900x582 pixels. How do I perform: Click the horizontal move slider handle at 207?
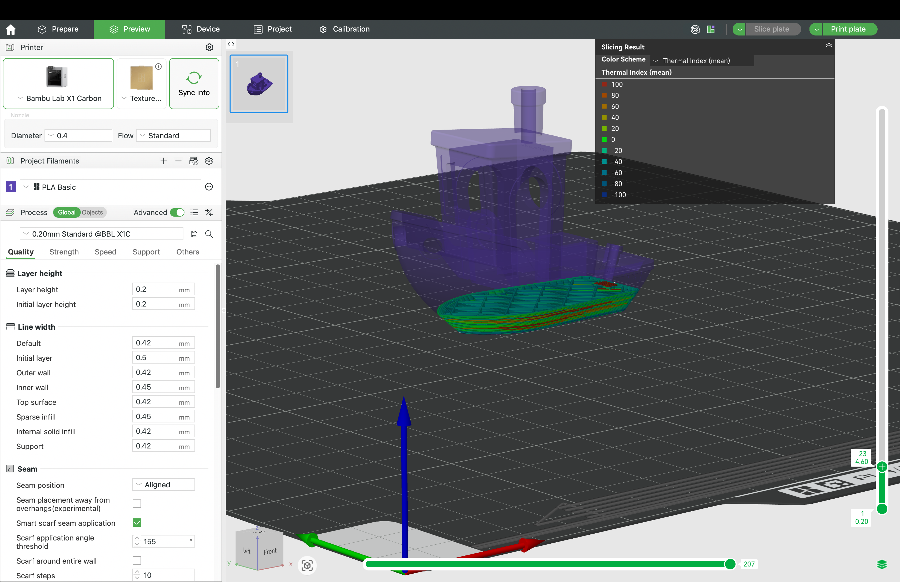pos(730,564)
